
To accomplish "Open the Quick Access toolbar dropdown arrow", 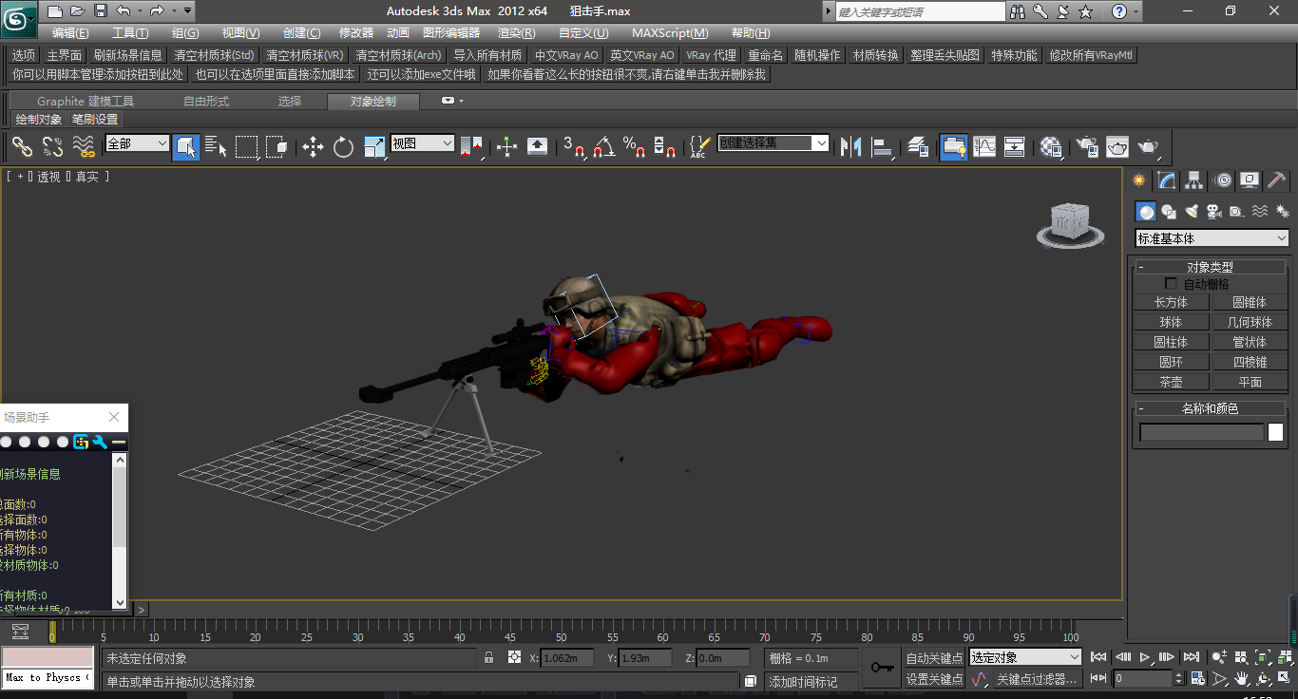I will click(x=187, y=11).
